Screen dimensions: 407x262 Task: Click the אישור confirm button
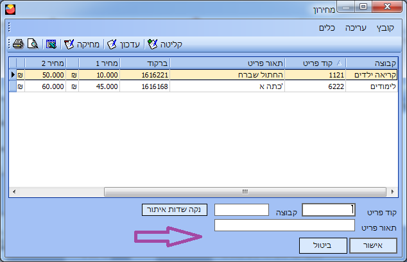373,245
